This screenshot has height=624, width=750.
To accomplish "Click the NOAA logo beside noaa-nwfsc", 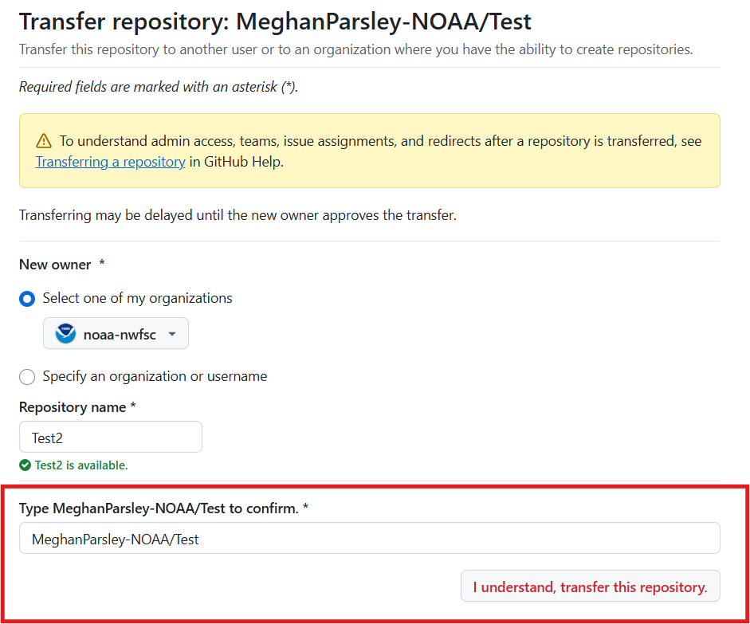I will point(65,333).
